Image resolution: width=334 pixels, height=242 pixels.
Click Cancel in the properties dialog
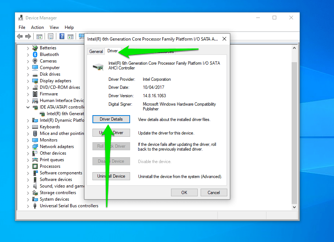pyautogui.click(x=214, y=193)
